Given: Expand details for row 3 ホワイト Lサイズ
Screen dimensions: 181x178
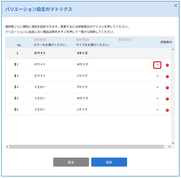Looking at the screenshot, I should 157,76.
